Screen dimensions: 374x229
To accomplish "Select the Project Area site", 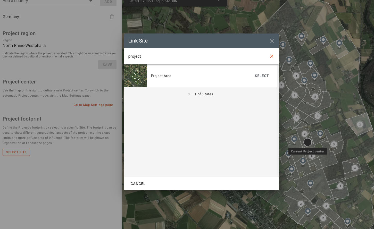I will pos(262,76).
